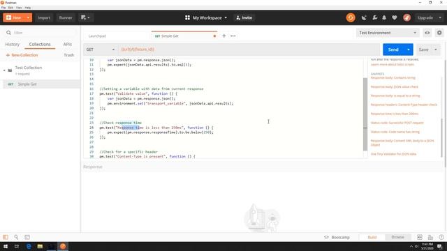Screen dimensions: 447x251
Task: Open the user avatar menu
Action: point(406,17)
